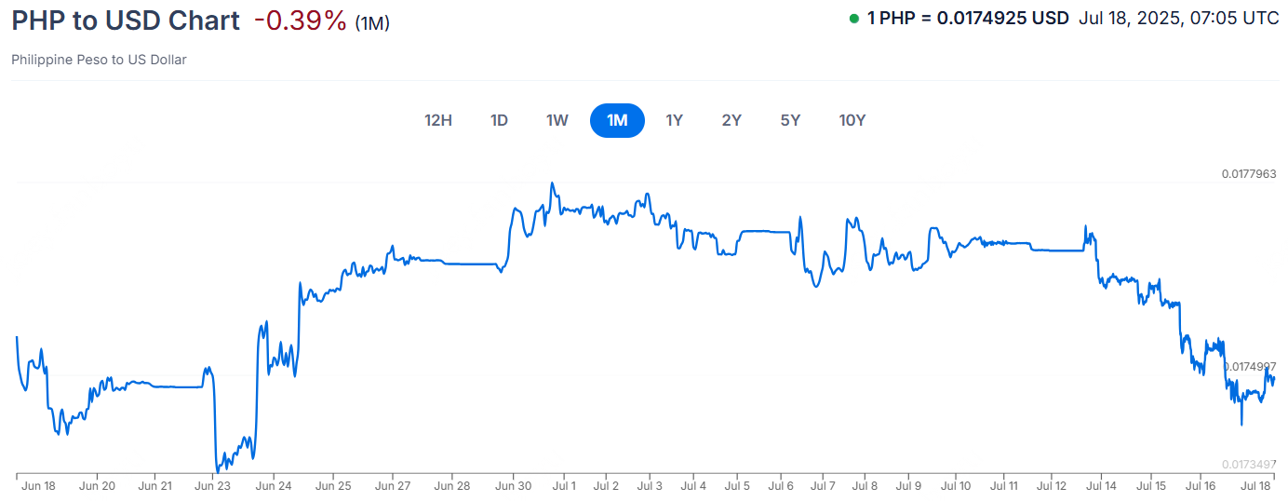The width and height of the screenshot is (1288, 501).
Task: Click the 1 PHP = 0.0174925 USD rate
Action: tap(968, 18)
